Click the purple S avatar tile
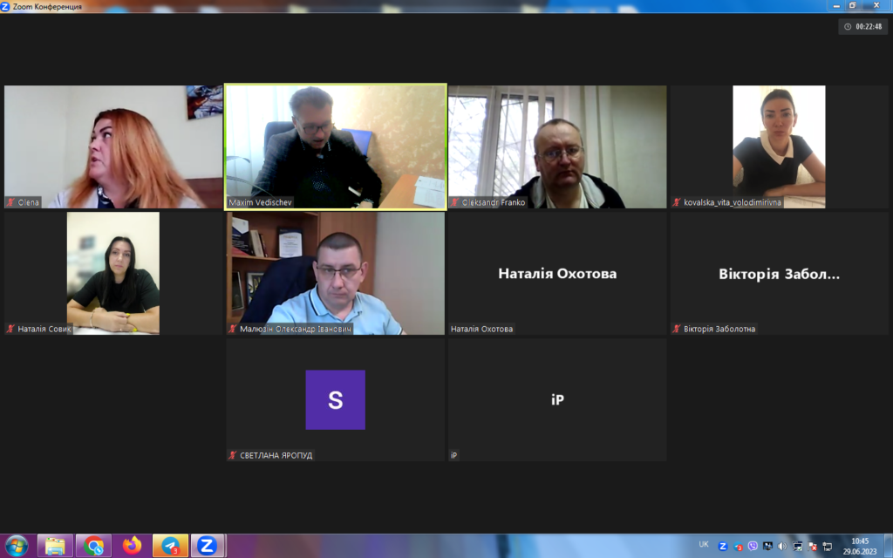The image size is (893, 558). 336,399
